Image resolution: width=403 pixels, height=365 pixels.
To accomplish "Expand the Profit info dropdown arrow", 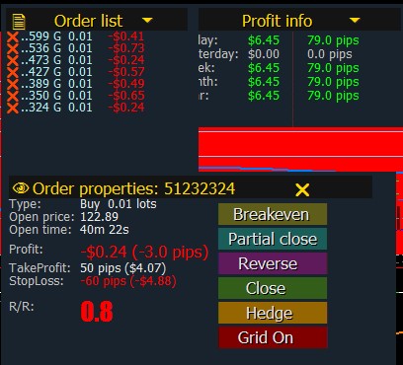I will coord(355,21).
